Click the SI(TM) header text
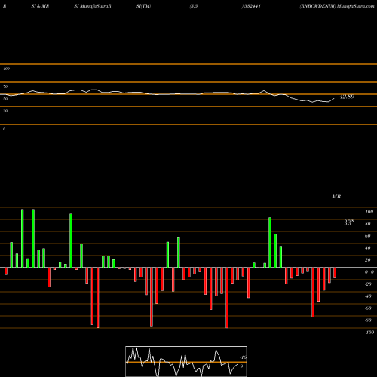This screenshot has width=377, height=377. pos(143,6)
